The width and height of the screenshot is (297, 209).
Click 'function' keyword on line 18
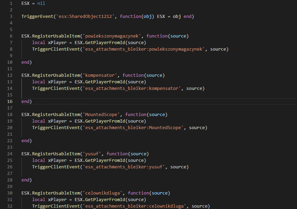point(136,115)
